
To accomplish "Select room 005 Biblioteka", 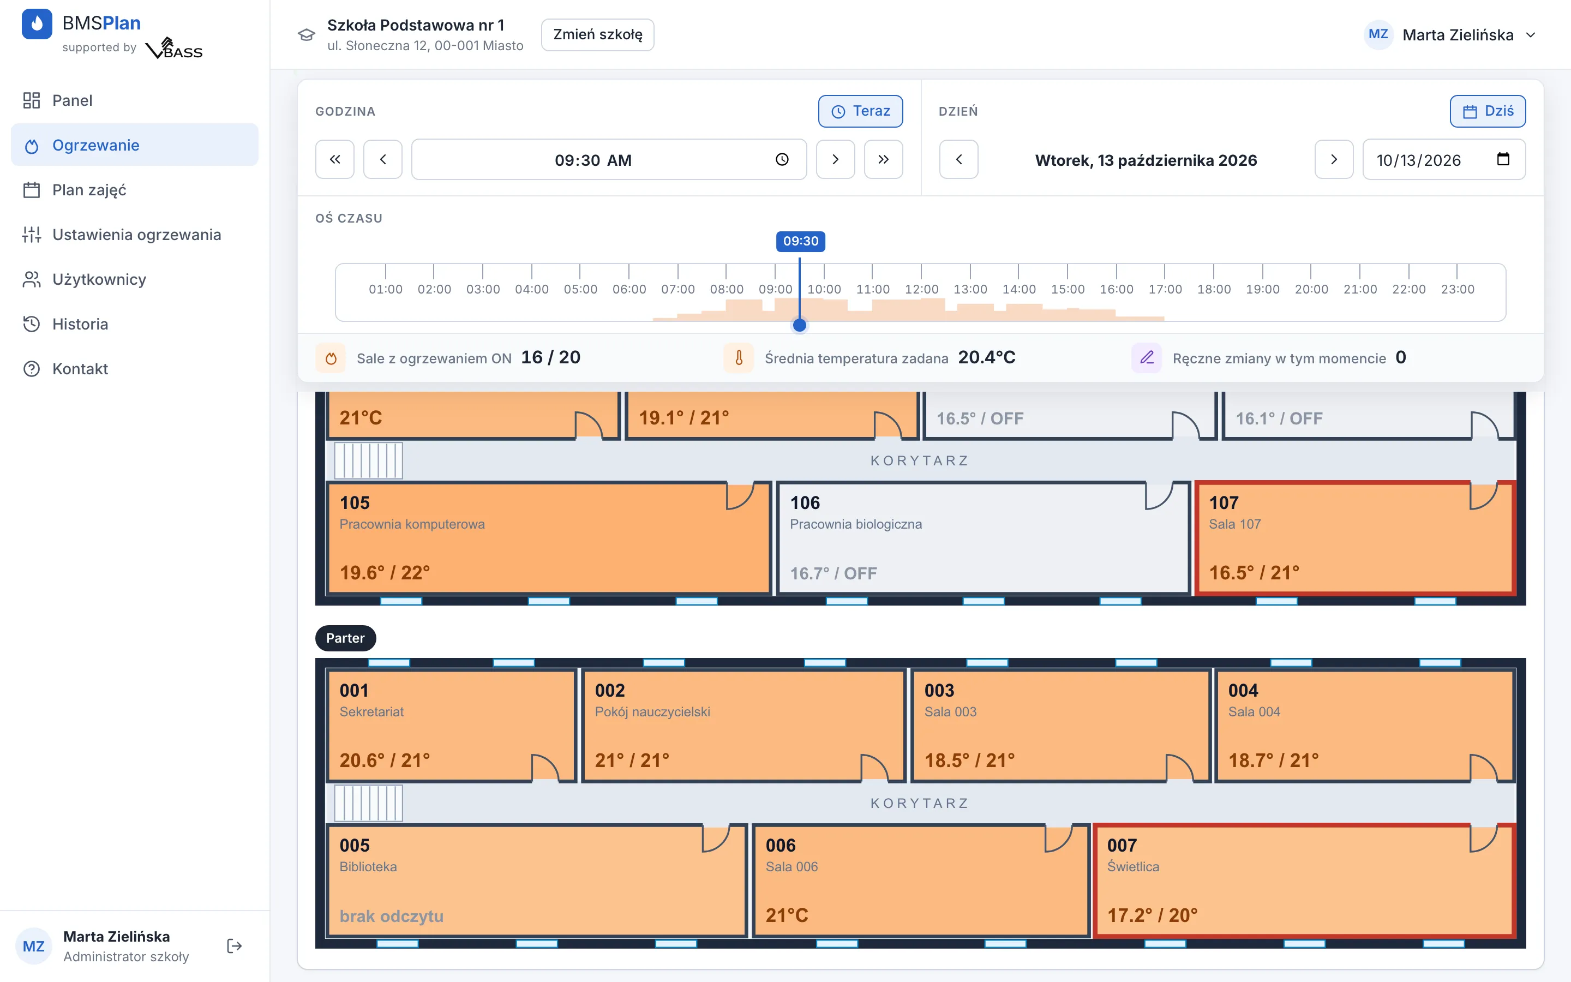I will (x=536, y=881).
